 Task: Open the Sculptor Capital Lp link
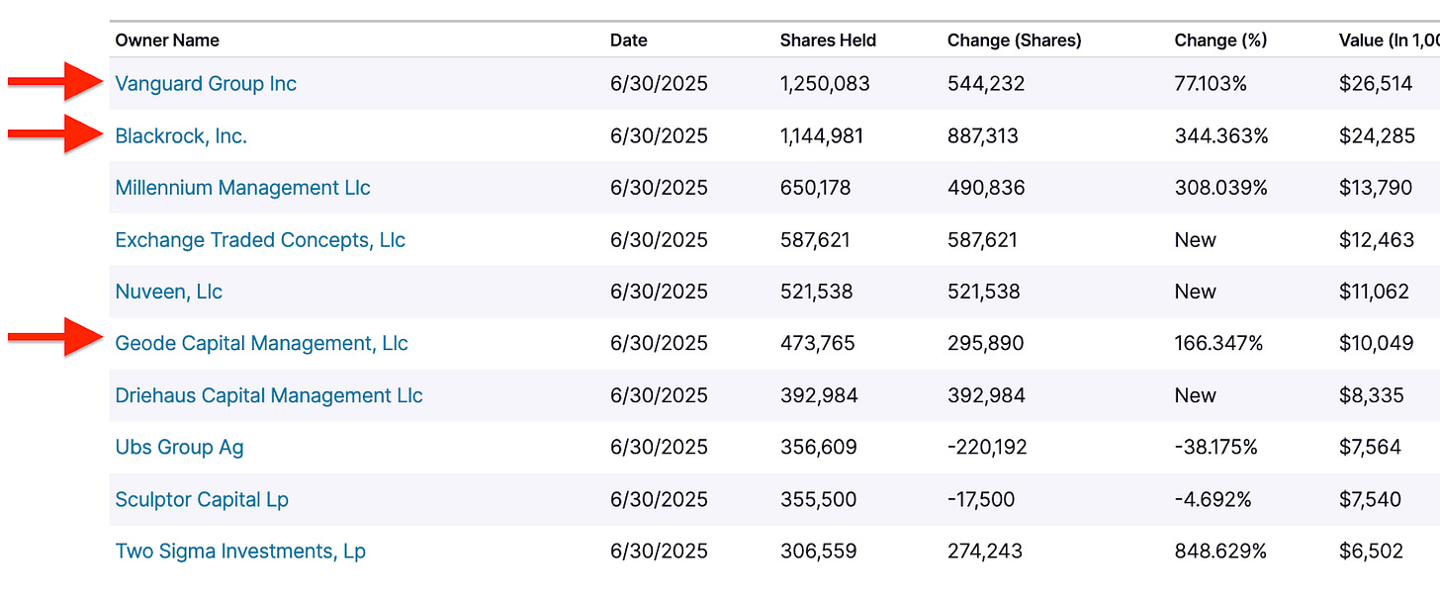202,499
